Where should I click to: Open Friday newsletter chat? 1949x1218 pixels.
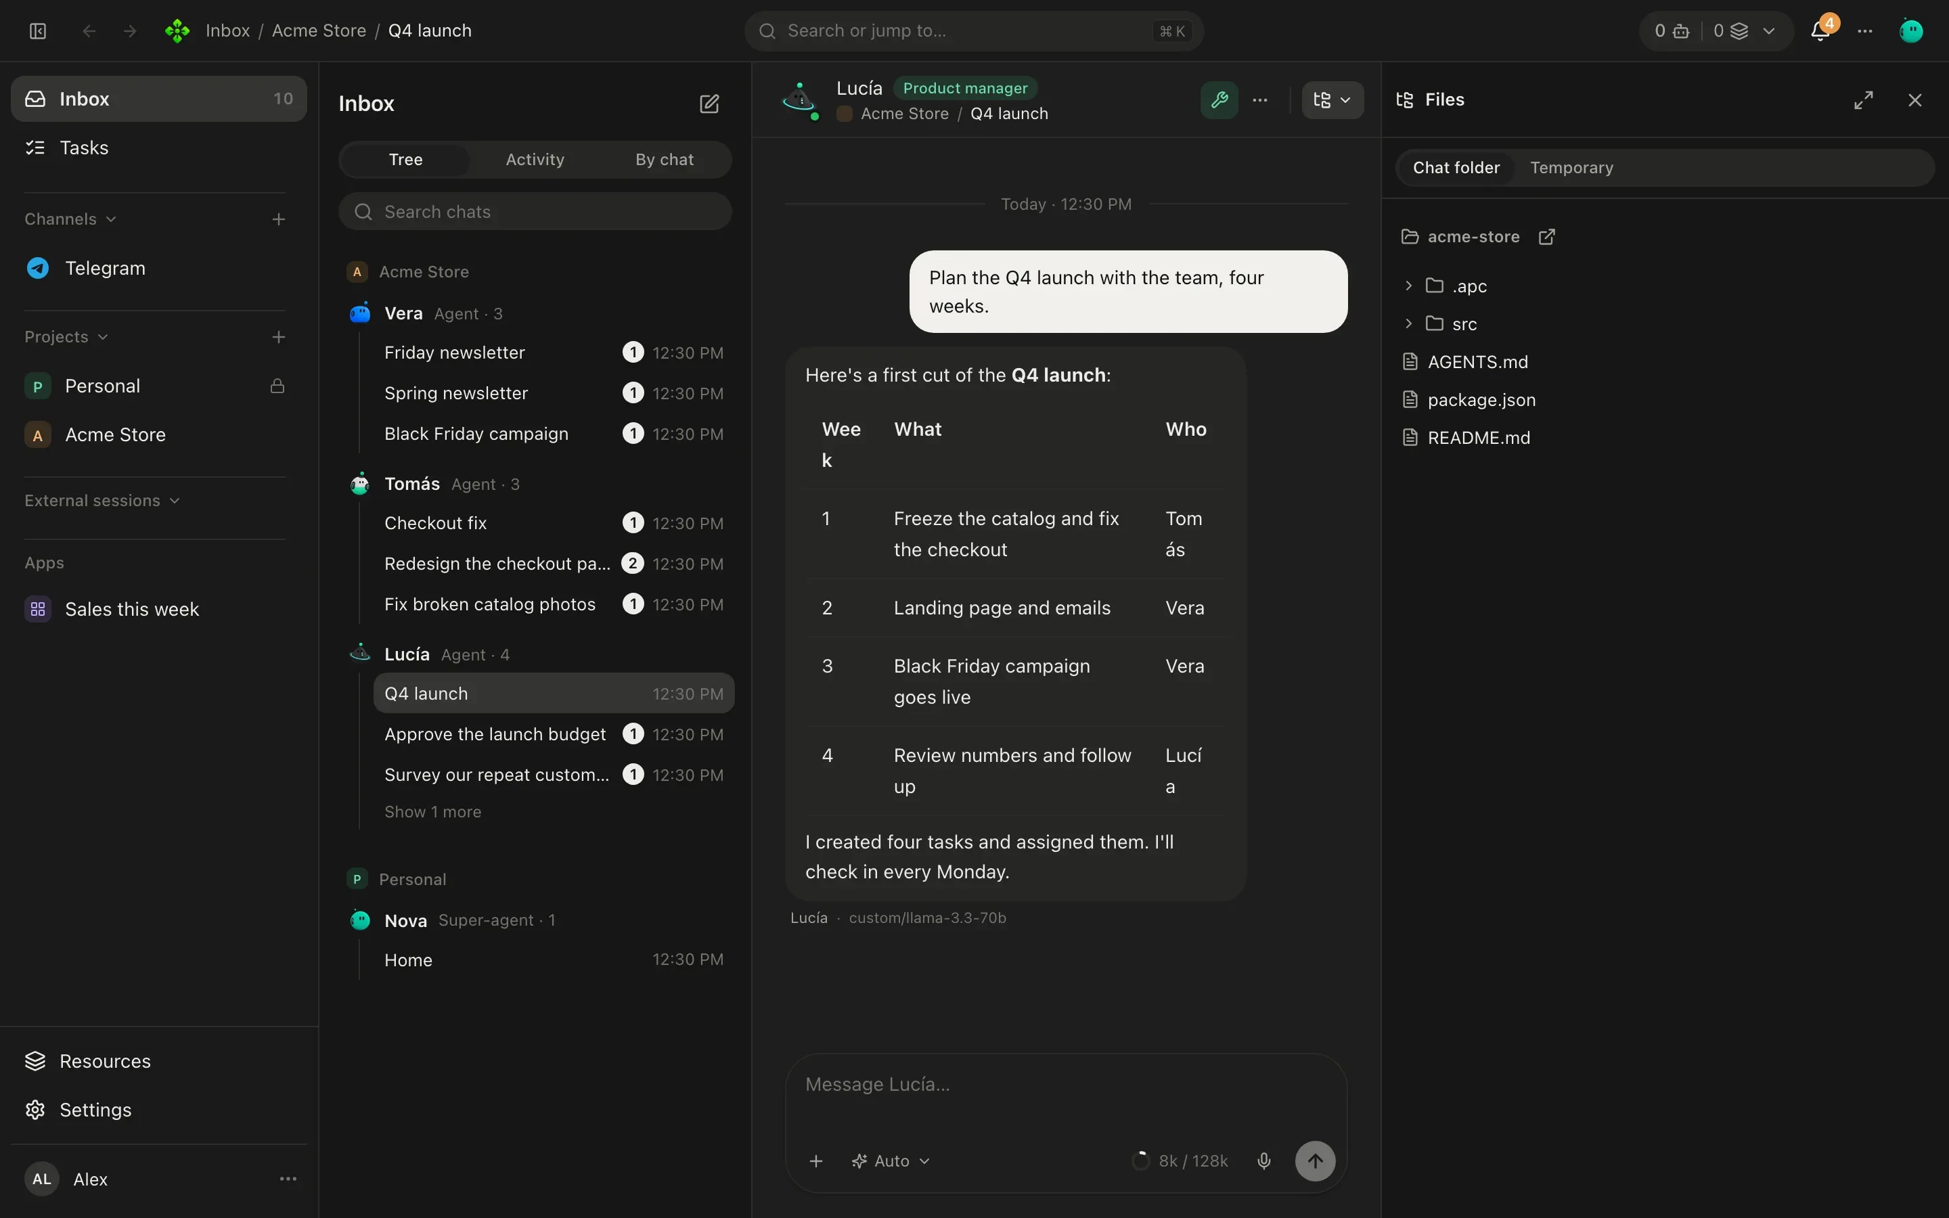click(x=554, y=353)
